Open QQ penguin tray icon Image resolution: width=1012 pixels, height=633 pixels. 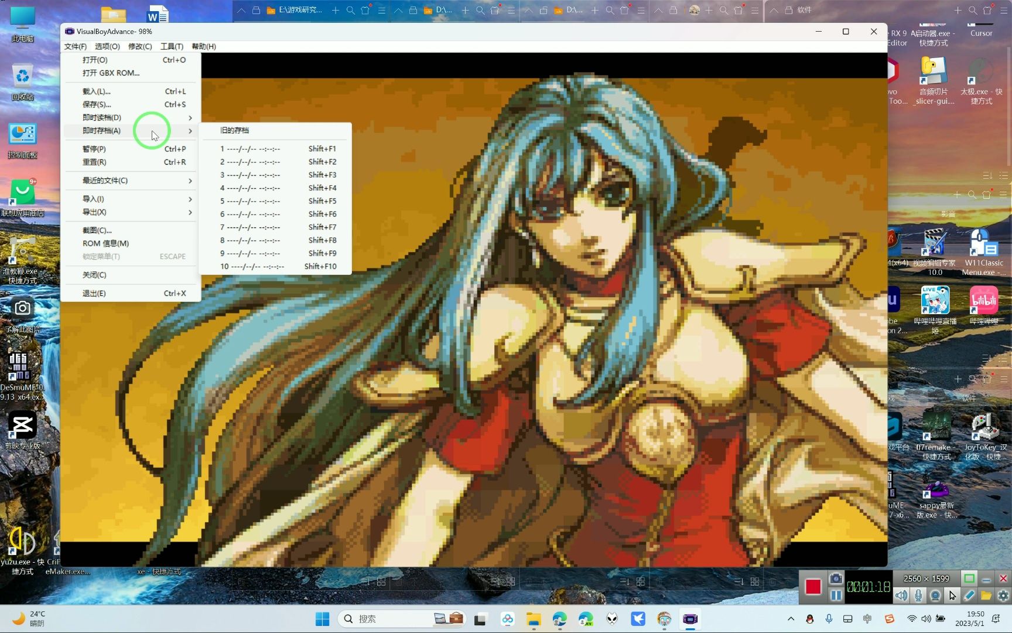(810, 619)
